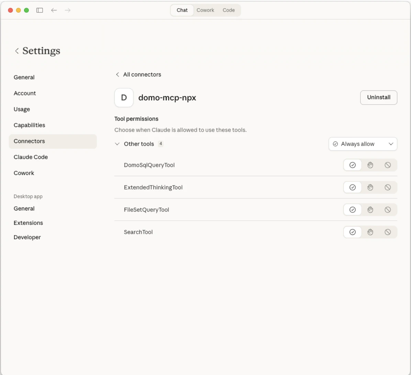The image size is (411, 375).
Task: Open the Always allow dropdown
Action: (363, 144)
